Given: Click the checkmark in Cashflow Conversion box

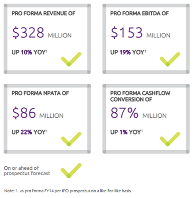Looking at the screenshot, I should tap(170, 139).
